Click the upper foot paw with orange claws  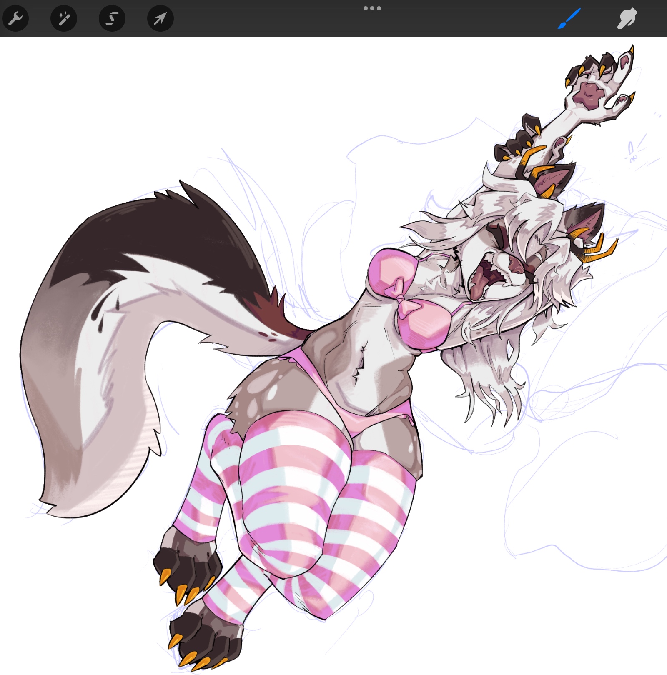click(x=188, y=562)
